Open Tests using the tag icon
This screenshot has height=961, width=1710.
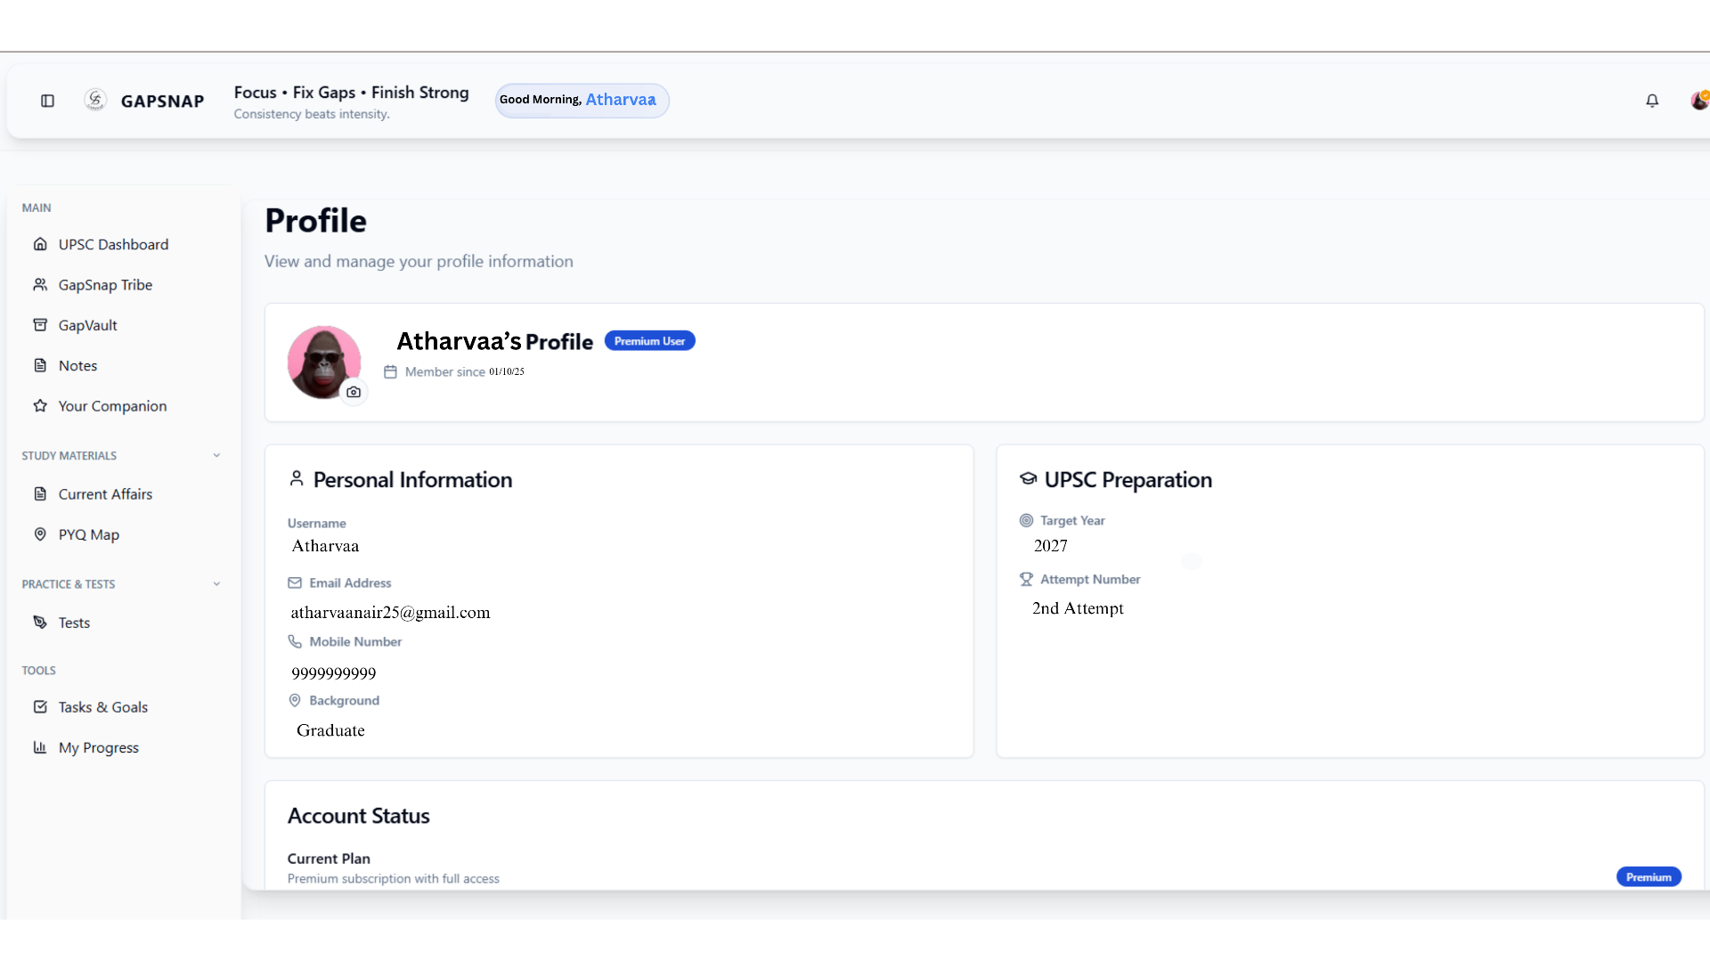coord(41,622)
